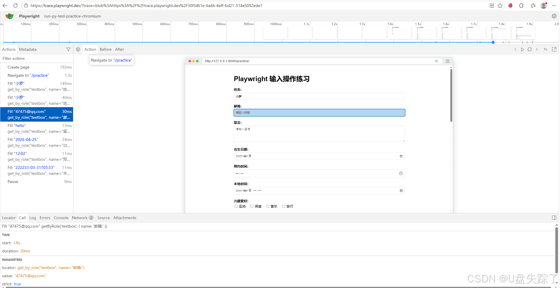Change the 1x playback speed
Screen dimensions: 560x288
545,49
